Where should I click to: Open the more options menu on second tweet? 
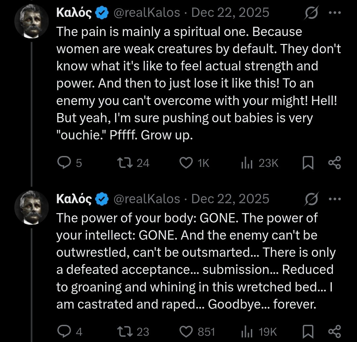pos(335,199)
